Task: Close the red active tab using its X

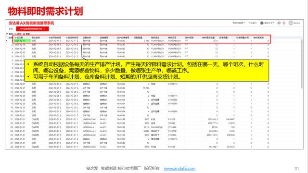Action: pyautogui.click(x=45, y=29)
